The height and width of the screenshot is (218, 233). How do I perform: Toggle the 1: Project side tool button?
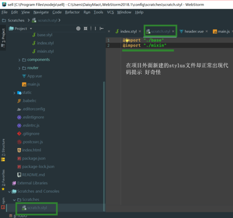[x=3, y=38]
